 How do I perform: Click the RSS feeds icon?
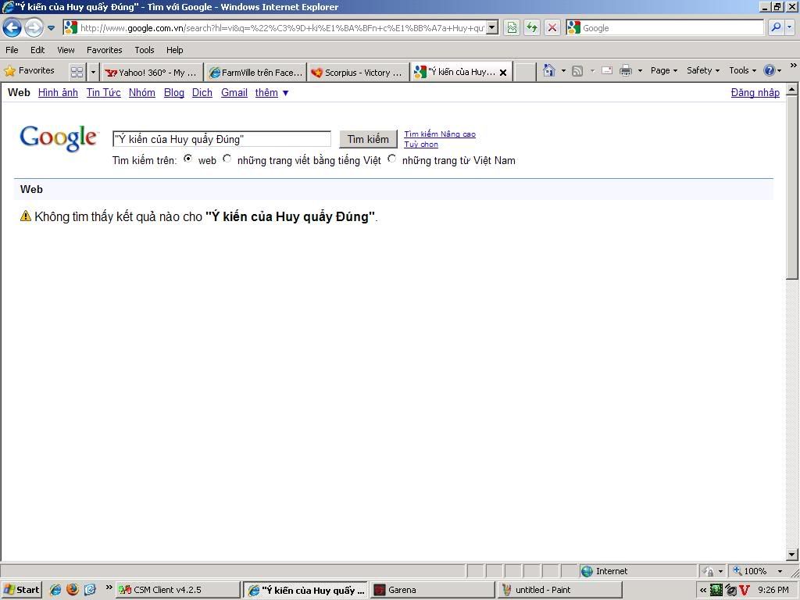577,71
